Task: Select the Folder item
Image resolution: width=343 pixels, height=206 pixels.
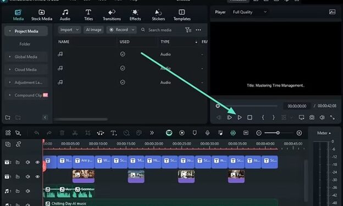Action: (x=25, y=44)
